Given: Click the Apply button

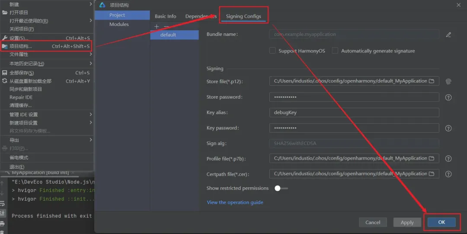Looking at the screenshot, I should [407, 222].
